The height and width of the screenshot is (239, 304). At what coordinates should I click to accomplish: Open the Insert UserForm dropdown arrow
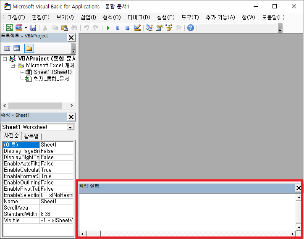26,28
